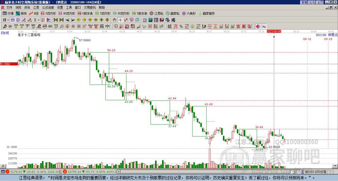Open the calculator icon
338x181 pixels.
(x=151, y=20)
